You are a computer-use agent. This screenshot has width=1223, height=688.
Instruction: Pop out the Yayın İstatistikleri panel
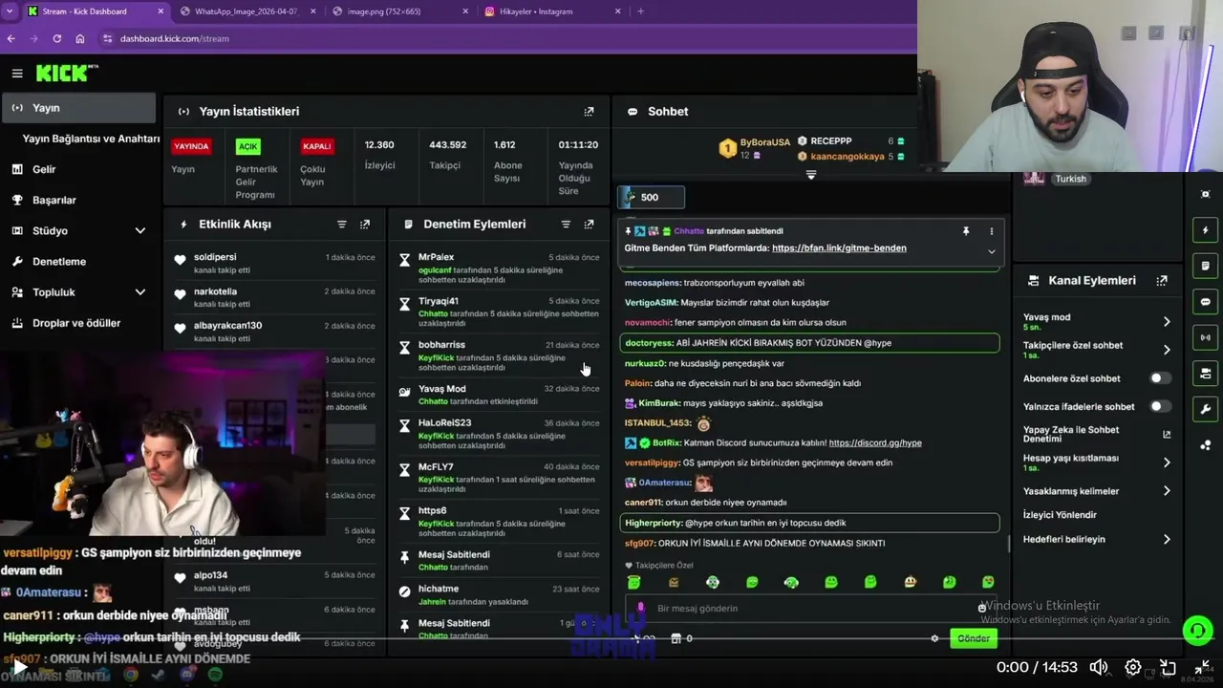(x=589, y=112)
